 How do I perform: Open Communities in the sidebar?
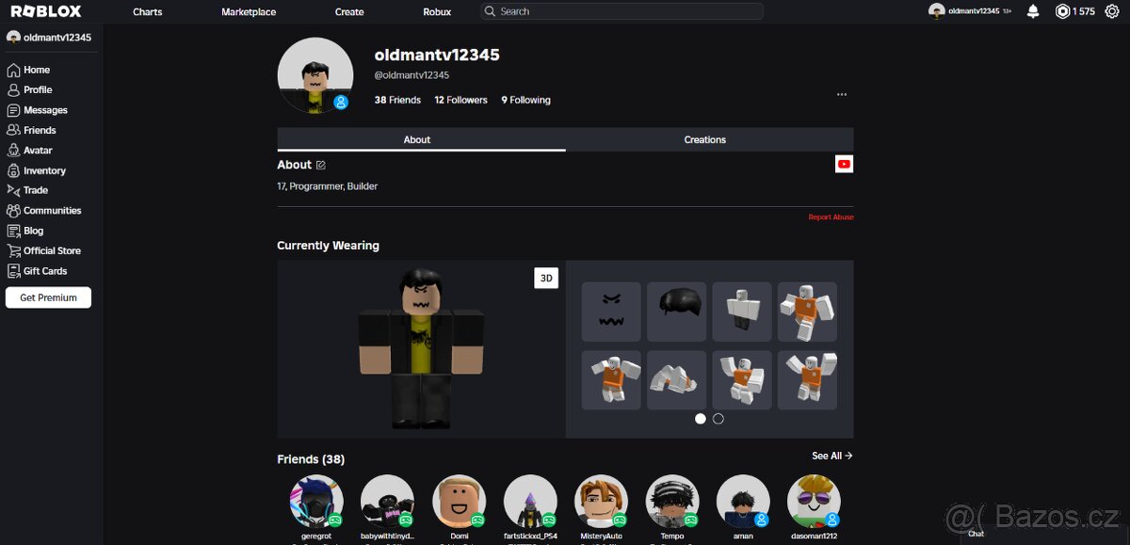44,211
